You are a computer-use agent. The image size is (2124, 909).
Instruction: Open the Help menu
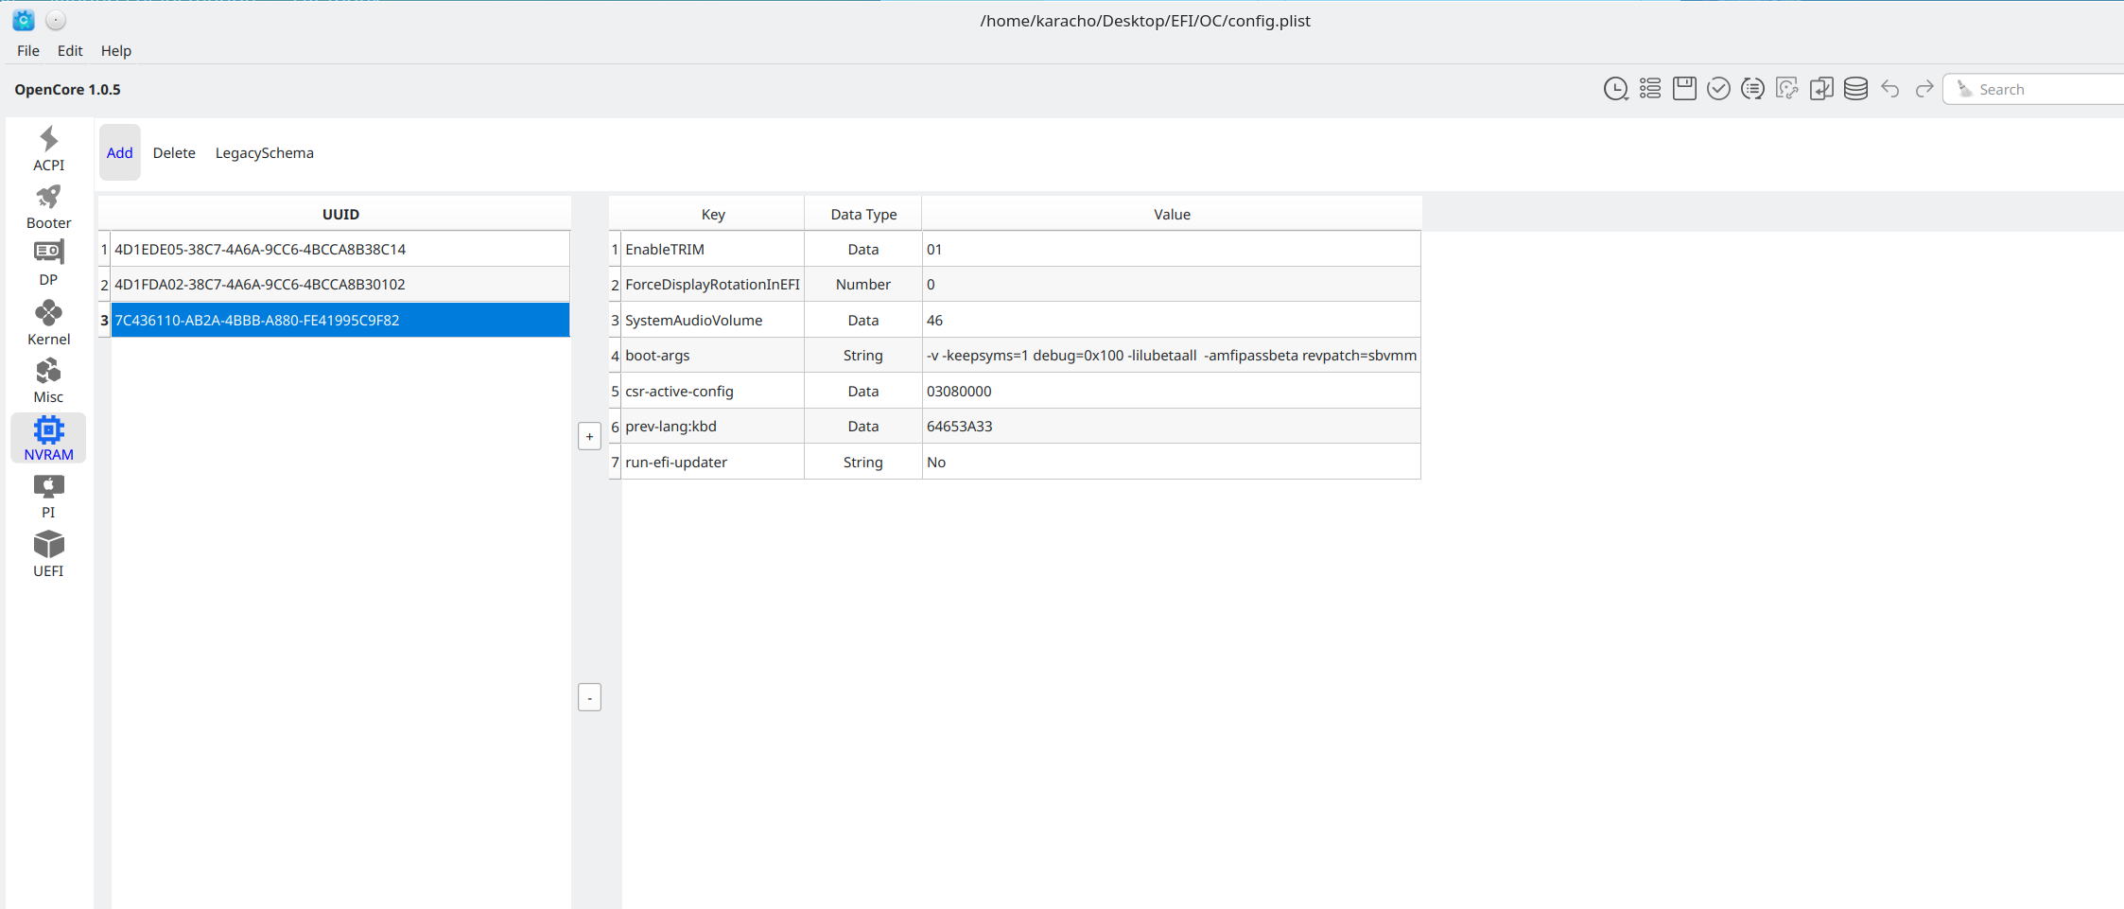115,51
